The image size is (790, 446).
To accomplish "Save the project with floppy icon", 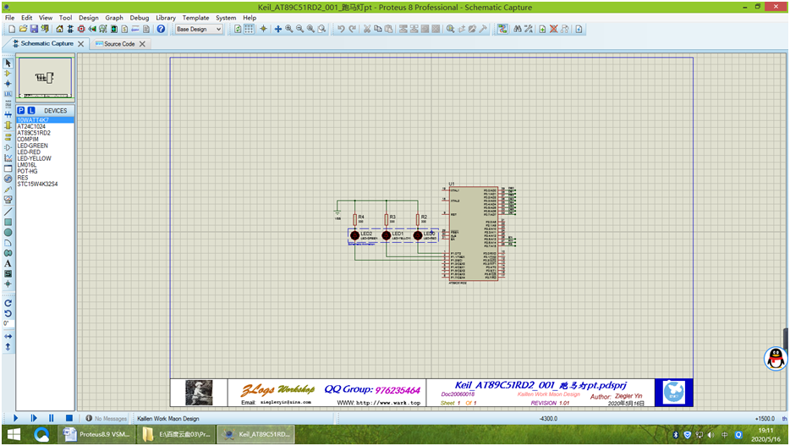I will click(34, 30).
